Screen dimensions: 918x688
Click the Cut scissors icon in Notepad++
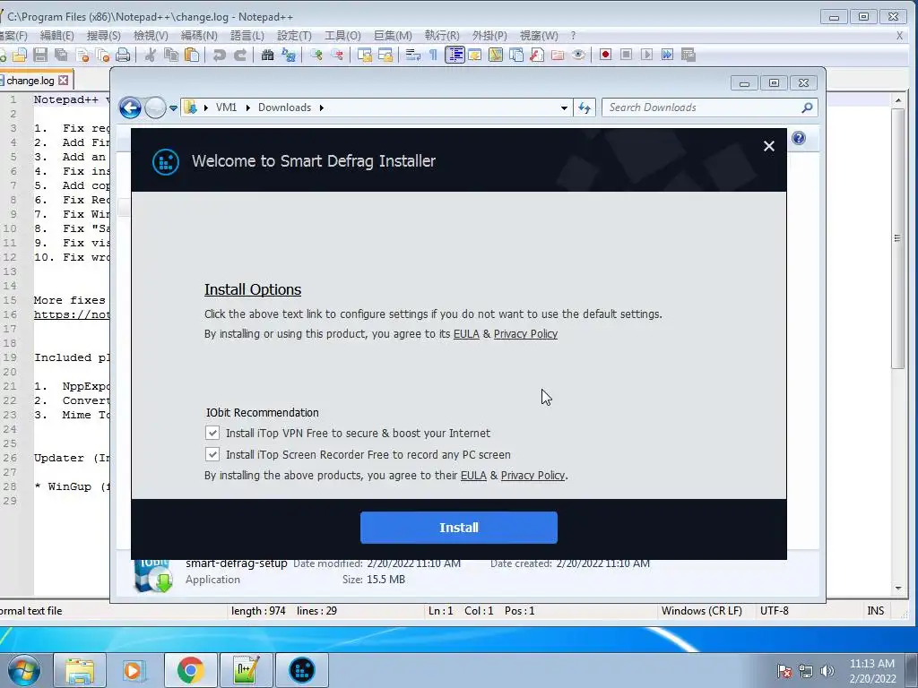(151, 55)
